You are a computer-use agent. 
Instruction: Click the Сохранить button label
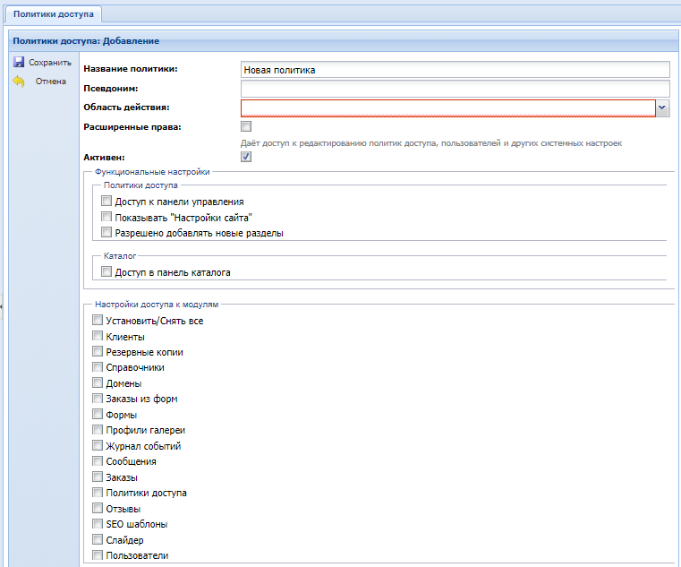tap(49, 63)
